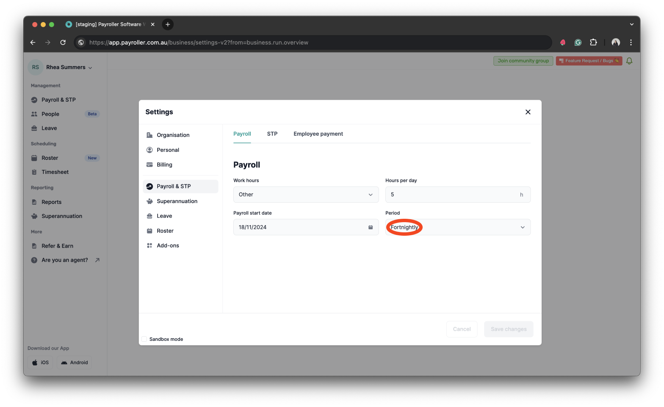Click the Superannuation piggy bank icon in Settings
Viewport: 664px width, 407px height.
(x=149, y=201)
